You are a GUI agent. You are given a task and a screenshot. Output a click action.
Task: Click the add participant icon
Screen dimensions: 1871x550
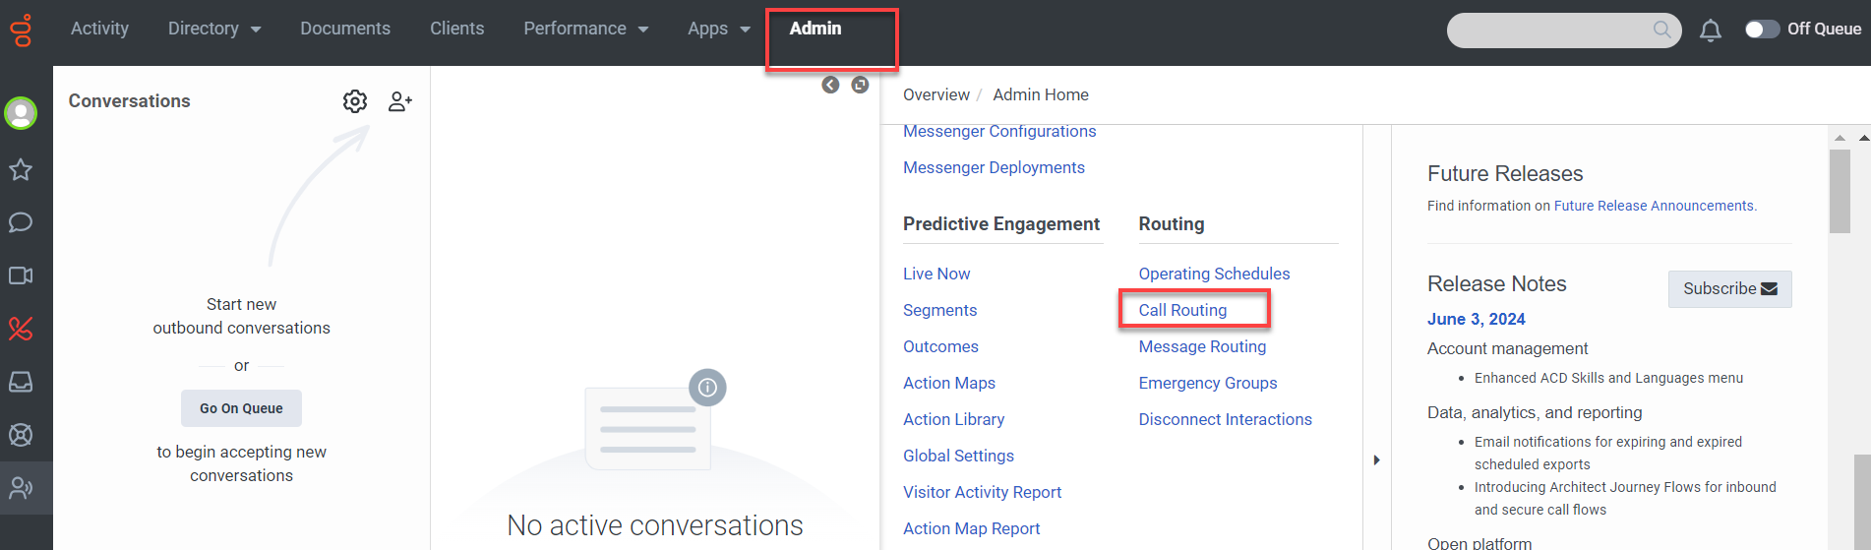[x=400, y=101]
